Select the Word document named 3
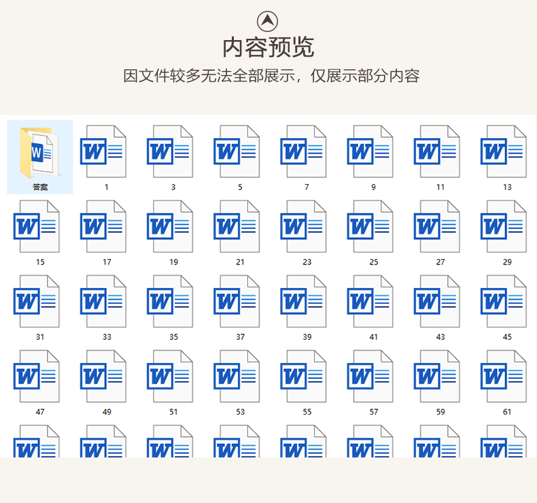537x503 pixels. click(x=170, y=152)
